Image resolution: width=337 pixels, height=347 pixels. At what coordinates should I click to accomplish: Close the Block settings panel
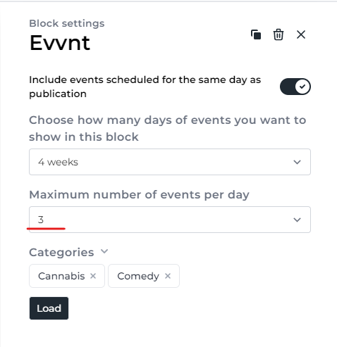[x=301, y=34]
